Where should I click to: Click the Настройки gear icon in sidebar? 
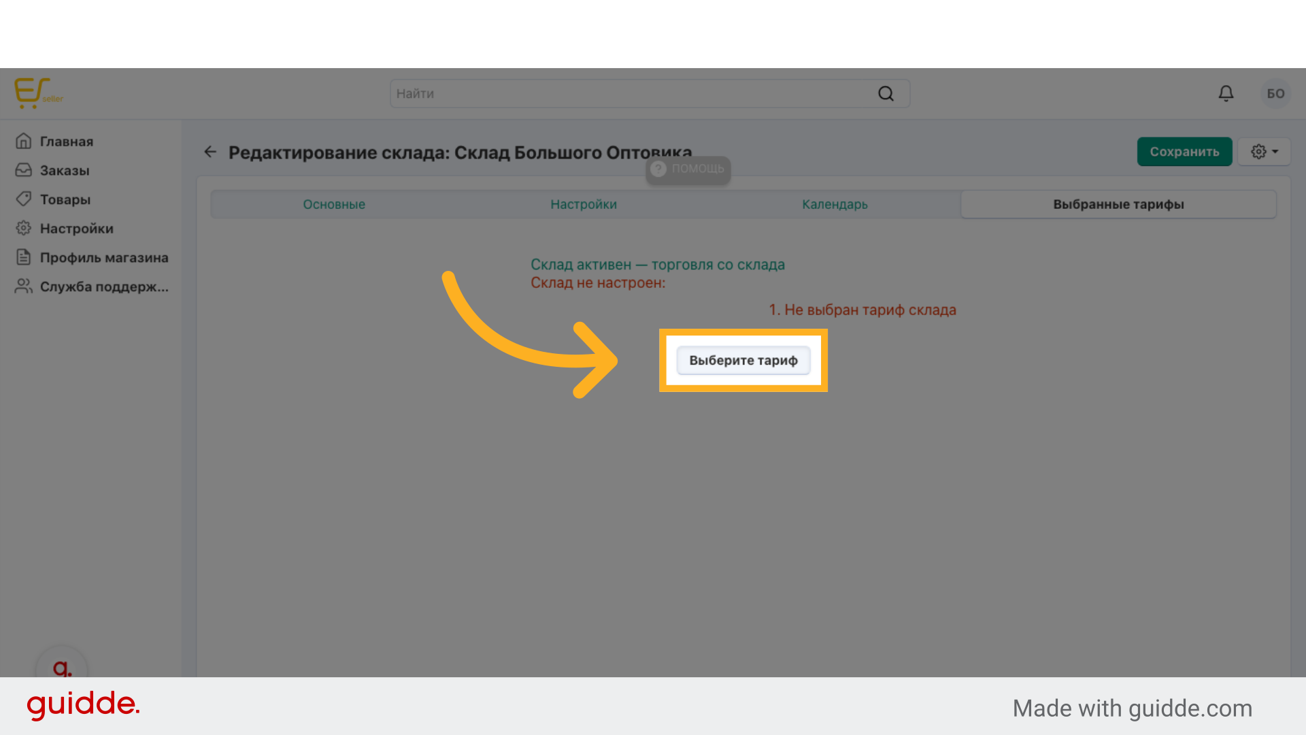click(24, 228)
